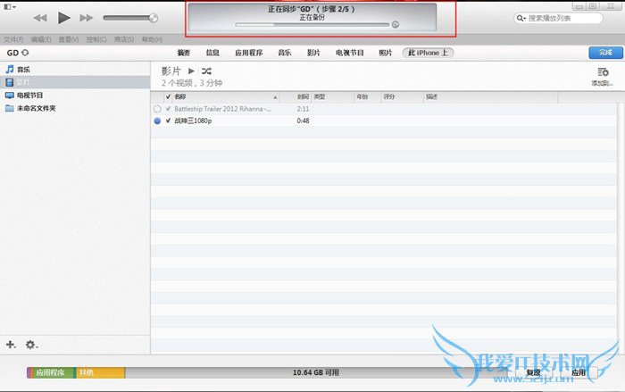This screenshot has height=392, width=625.
Task: Switch to the 影片 tab
Action: tap(313, 53)
